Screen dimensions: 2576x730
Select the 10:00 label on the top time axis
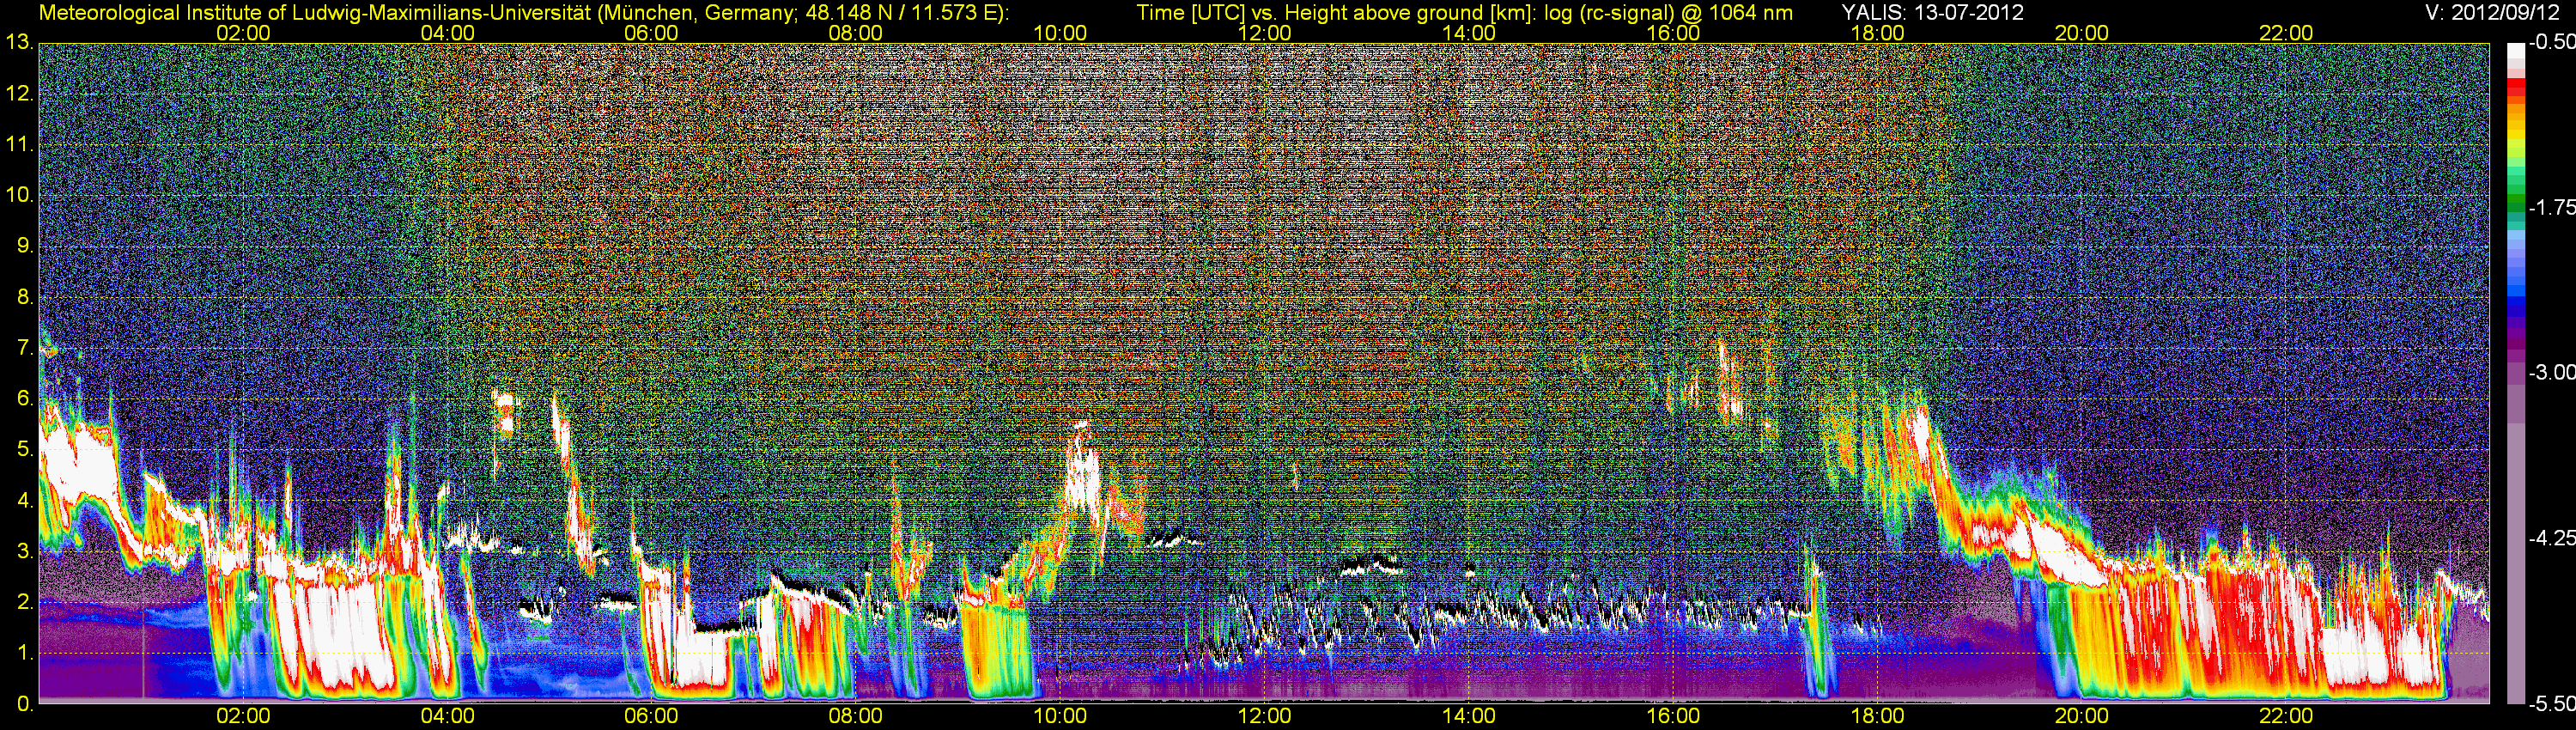[x=1060, y=33]
